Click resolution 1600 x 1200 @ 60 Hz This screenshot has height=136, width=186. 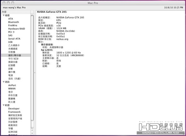coord(69,52)
